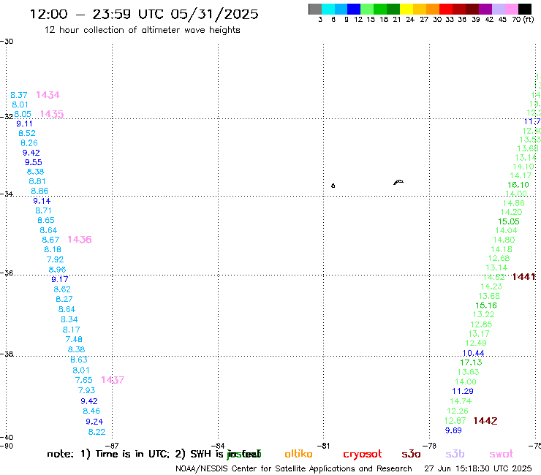
Task: Select the subtitle '12 hour collection of altimeter wave heights'
Action: 142,30
